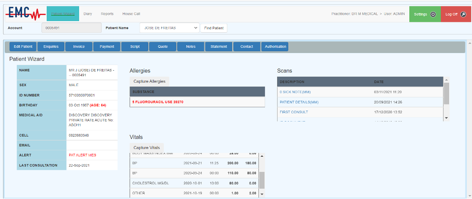Go to the House Call tab
This screenshot has width=472, height=199.
coord(131,14)
